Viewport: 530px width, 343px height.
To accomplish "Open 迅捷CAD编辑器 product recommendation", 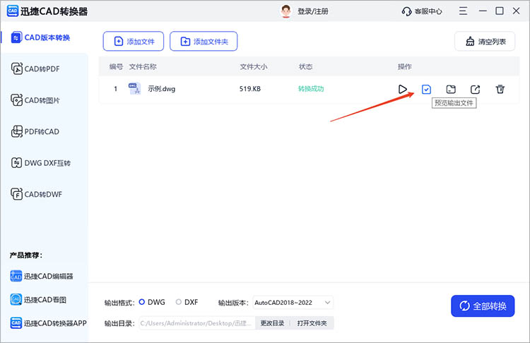I will pos(42,276).
